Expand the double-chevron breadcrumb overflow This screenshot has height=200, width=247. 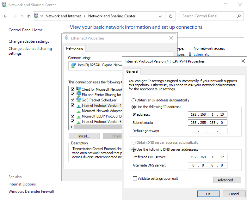[42, 16]
